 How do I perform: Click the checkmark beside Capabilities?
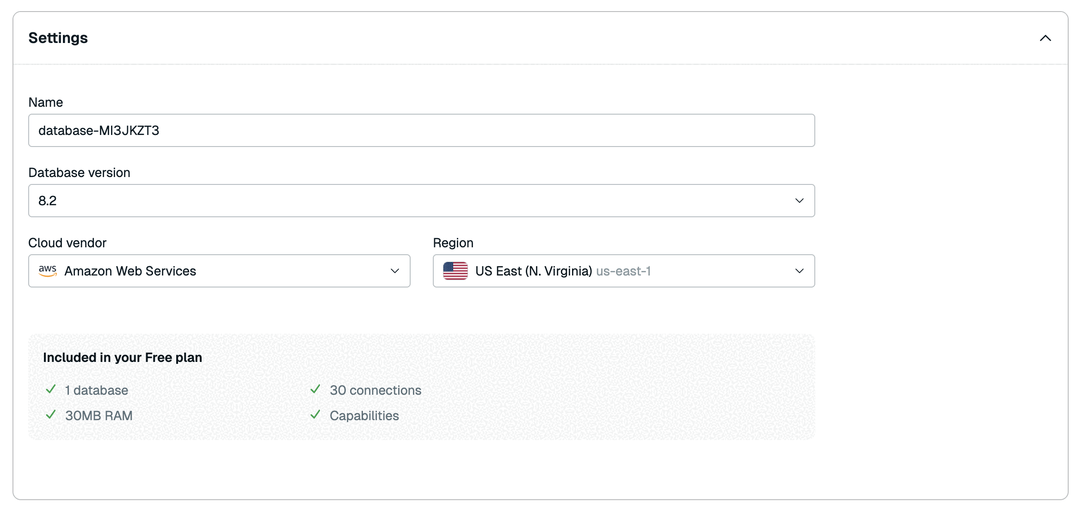pos(315,415)
